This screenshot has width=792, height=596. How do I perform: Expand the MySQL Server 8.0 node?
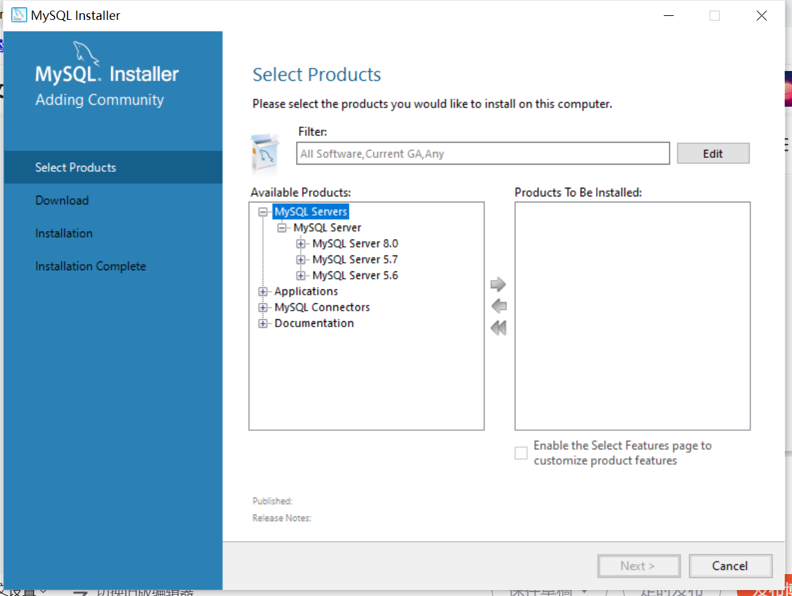pos(300,244)
